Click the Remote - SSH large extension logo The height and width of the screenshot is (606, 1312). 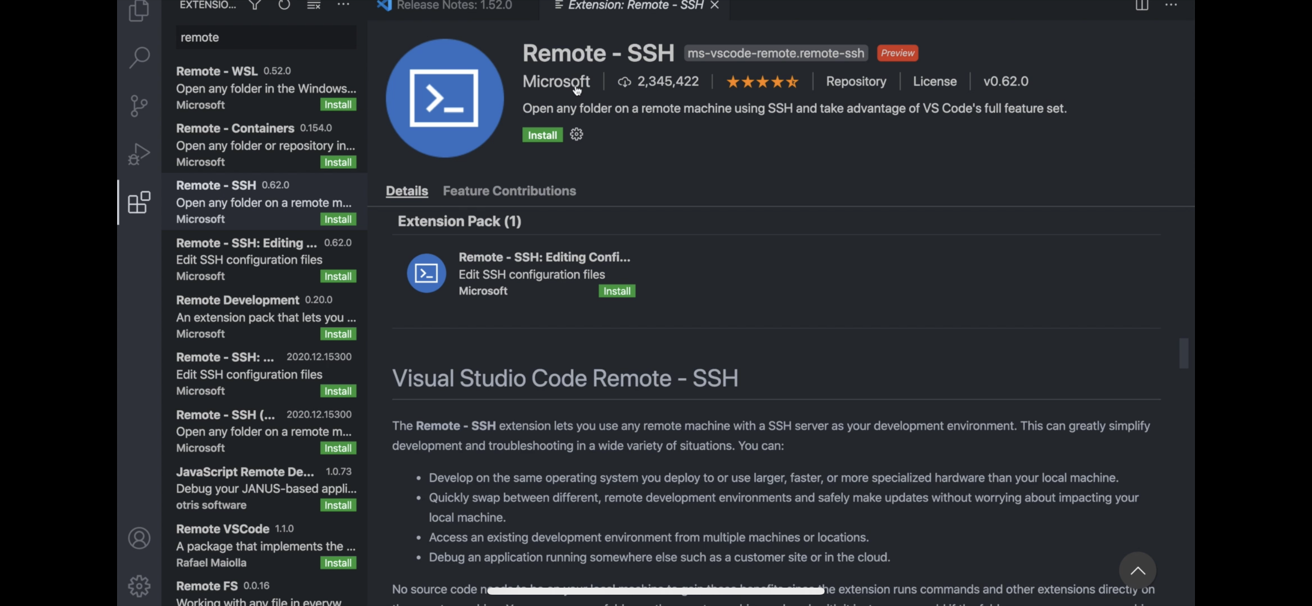point(444,98)
